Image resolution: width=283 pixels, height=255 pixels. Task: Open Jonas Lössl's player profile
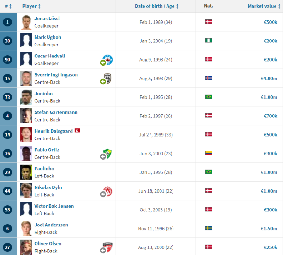pos(47,19)
